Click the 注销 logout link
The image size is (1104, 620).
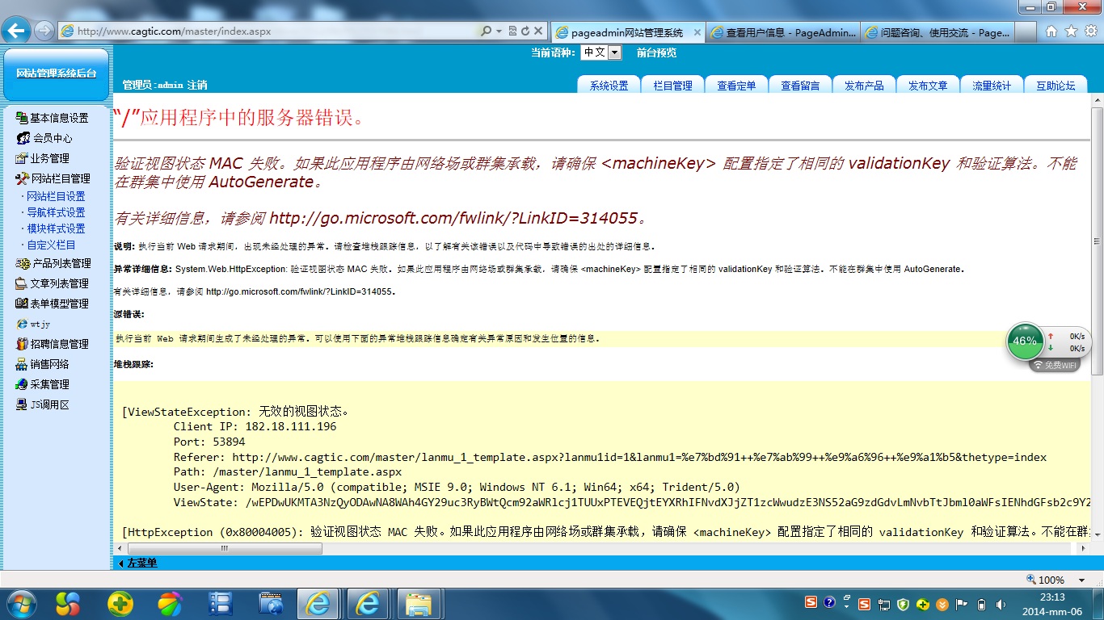(197, 85)
